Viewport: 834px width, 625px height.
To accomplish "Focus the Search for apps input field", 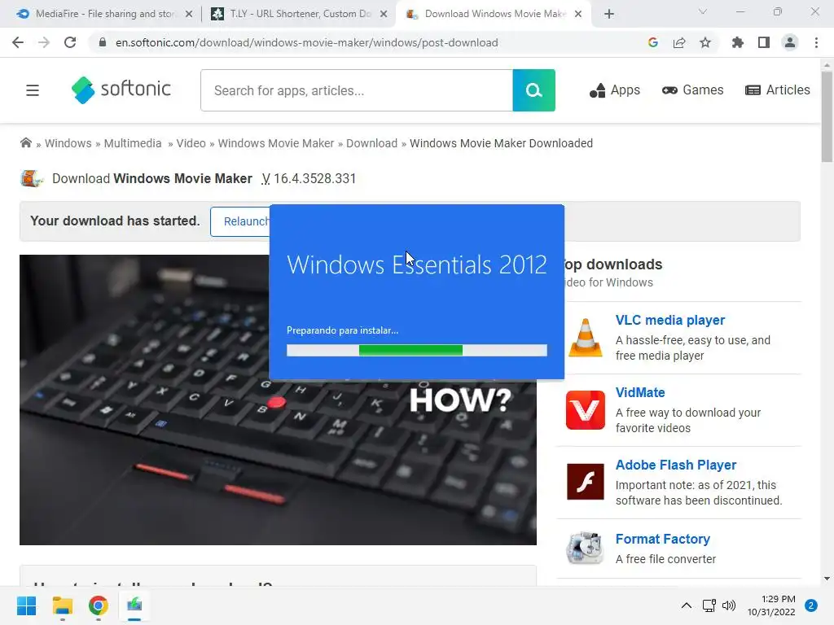I will coord(357,90).
